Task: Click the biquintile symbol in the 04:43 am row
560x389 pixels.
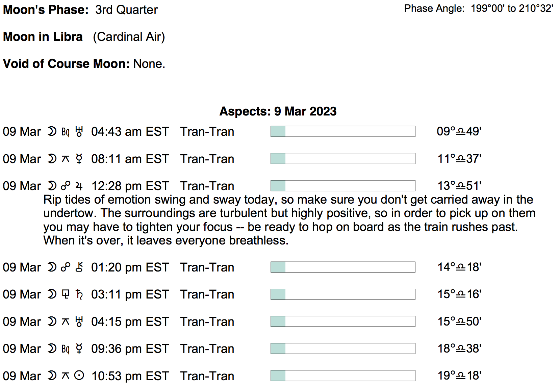Action: coord(66,132)
